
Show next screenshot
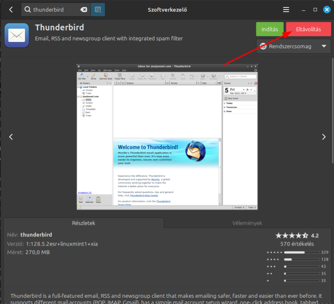pos(324,137)
